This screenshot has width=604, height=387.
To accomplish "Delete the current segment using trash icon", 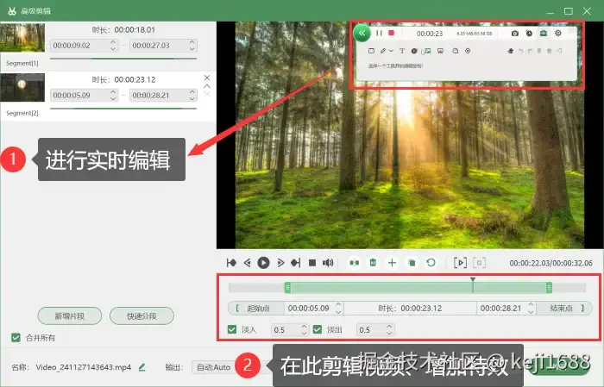I will click(373, 263).
